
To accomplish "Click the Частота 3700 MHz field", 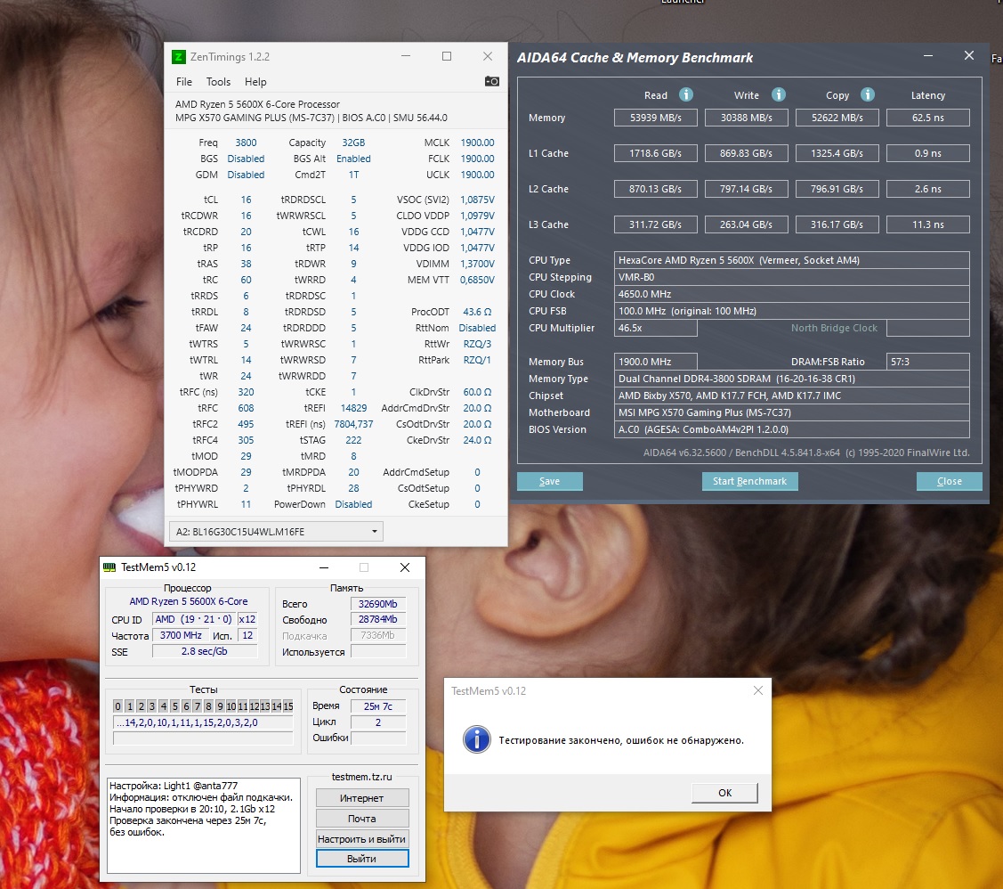I will click(181, 635).
